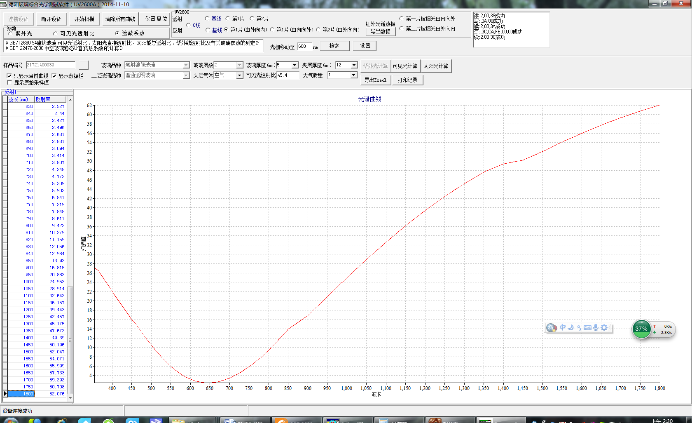
Task: Click the data table vertical scrollbar thumb
Action: tap(70, 340)
